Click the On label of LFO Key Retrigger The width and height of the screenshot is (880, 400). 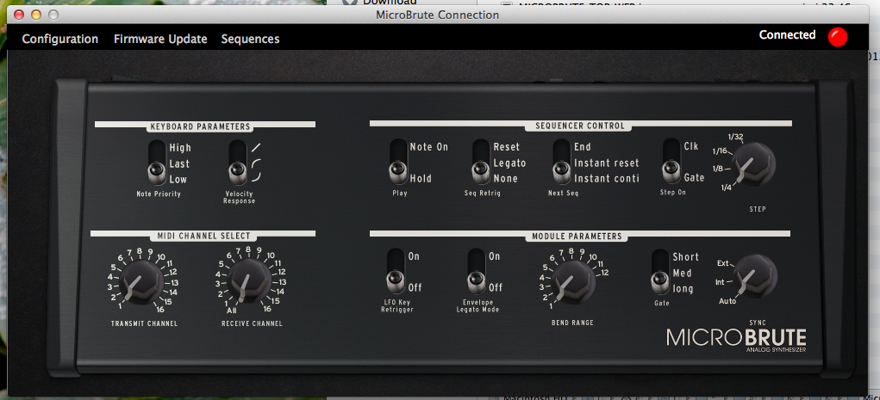(414, 256)
